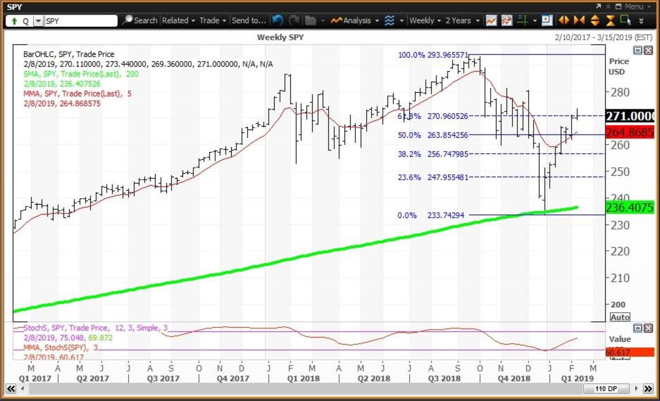Click the wavy lines analysis icon
The height and width of the screenshot is (401, 660).
click(x=389, y=20)
